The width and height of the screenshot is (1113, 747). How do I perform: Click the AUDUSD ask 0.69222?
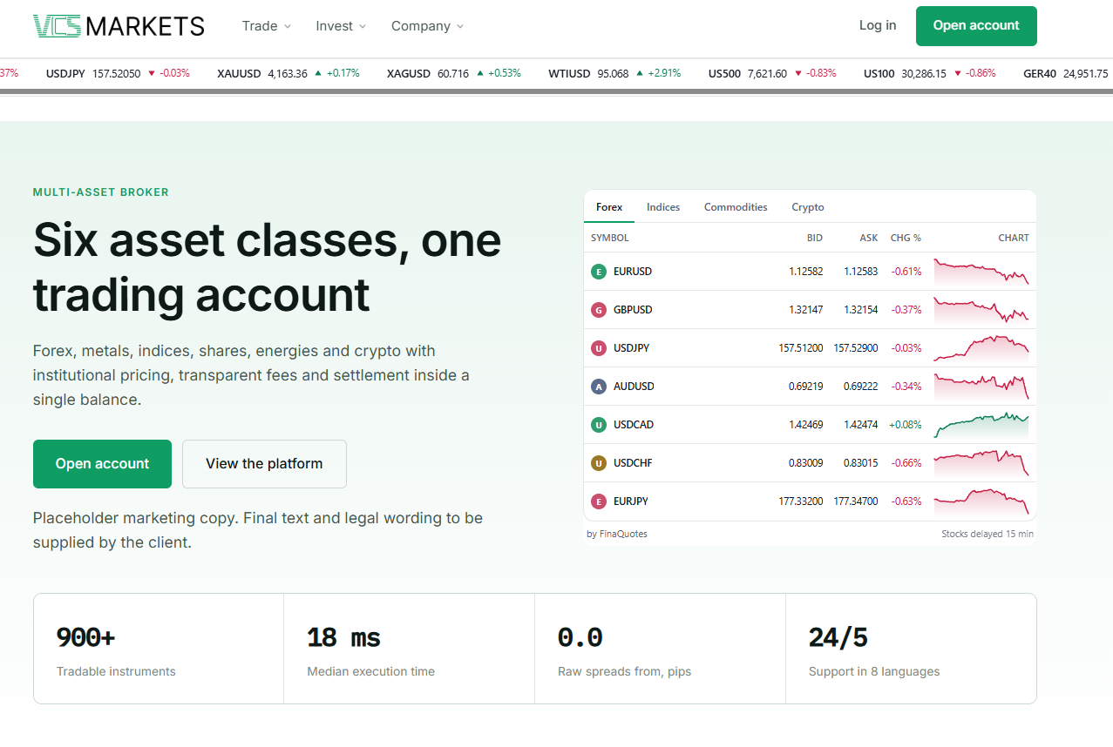861,387
